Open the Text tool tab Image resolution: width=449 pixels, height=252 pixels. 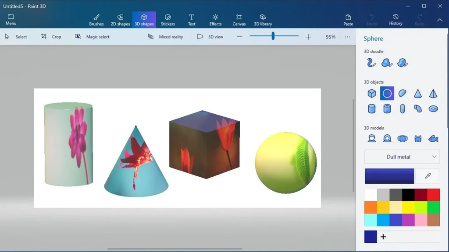pyautogui.click(x=192, y=20)
